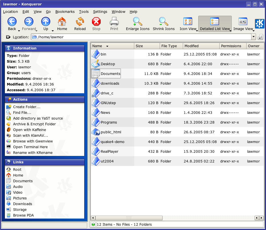This screenshot has height=230, width=266.
Task: Open Image View dropdown arrow
Action: coord(253,31)
